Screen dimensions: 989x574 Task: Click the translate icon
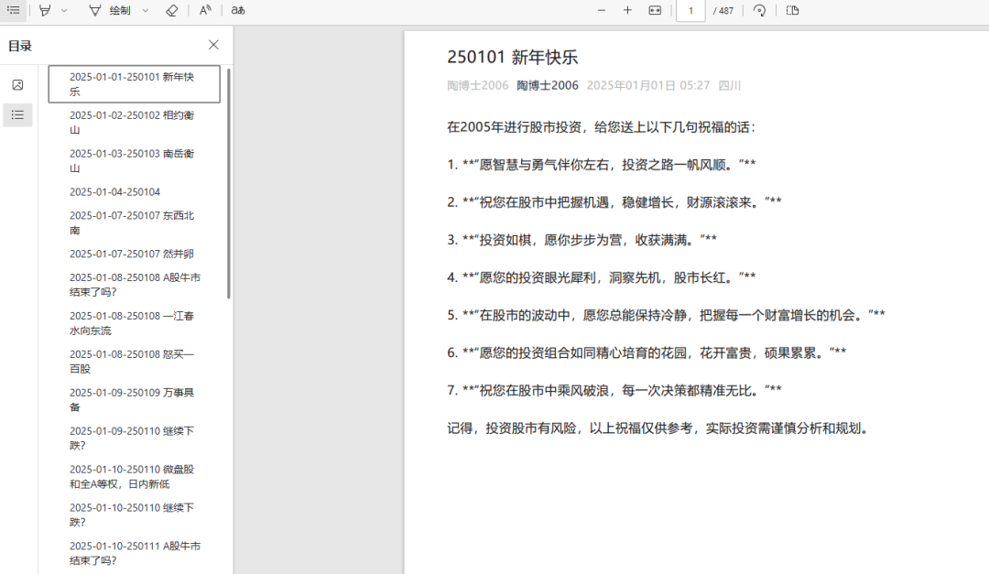pos(238,10)
